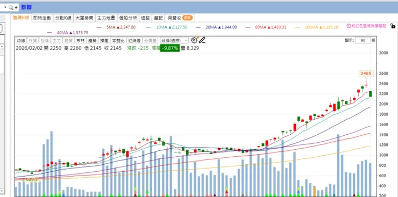
Task: Select the pencil drawing tool
Action: (202, 40)
